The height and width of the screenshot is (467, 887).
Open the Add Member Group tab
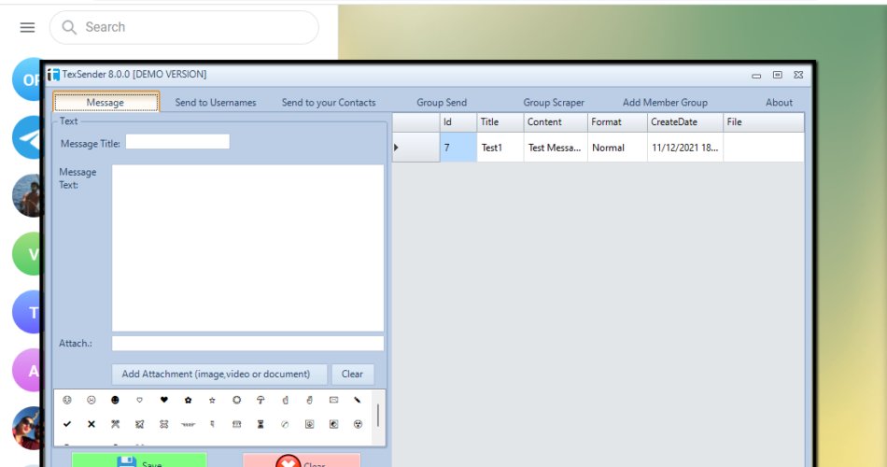click(x=665, y=103)
